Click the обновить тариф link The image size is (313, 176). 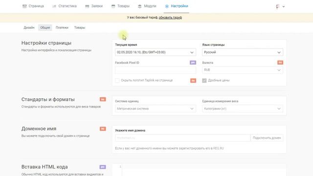pyautogui.click(x=170, y=18)
